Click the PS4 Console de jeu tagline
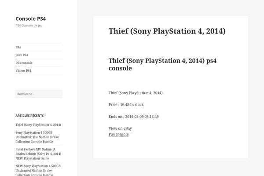This screenshot has height=176, width=264. pos(29,26)
